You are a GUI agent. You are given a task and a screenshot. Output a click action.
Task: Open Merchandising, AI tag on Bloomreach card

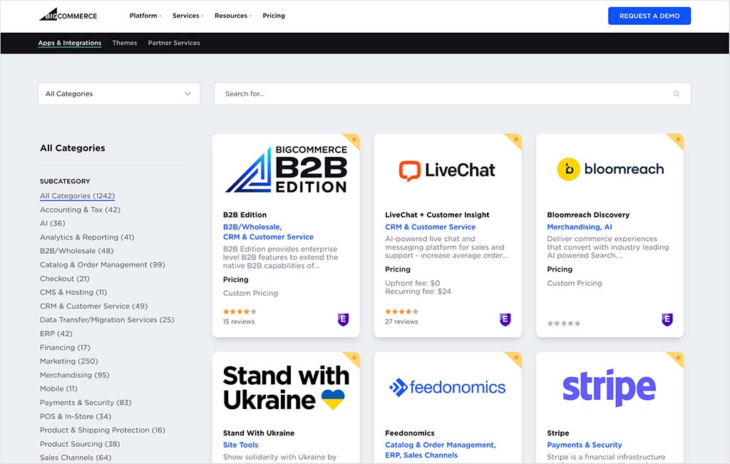[580, 227]
